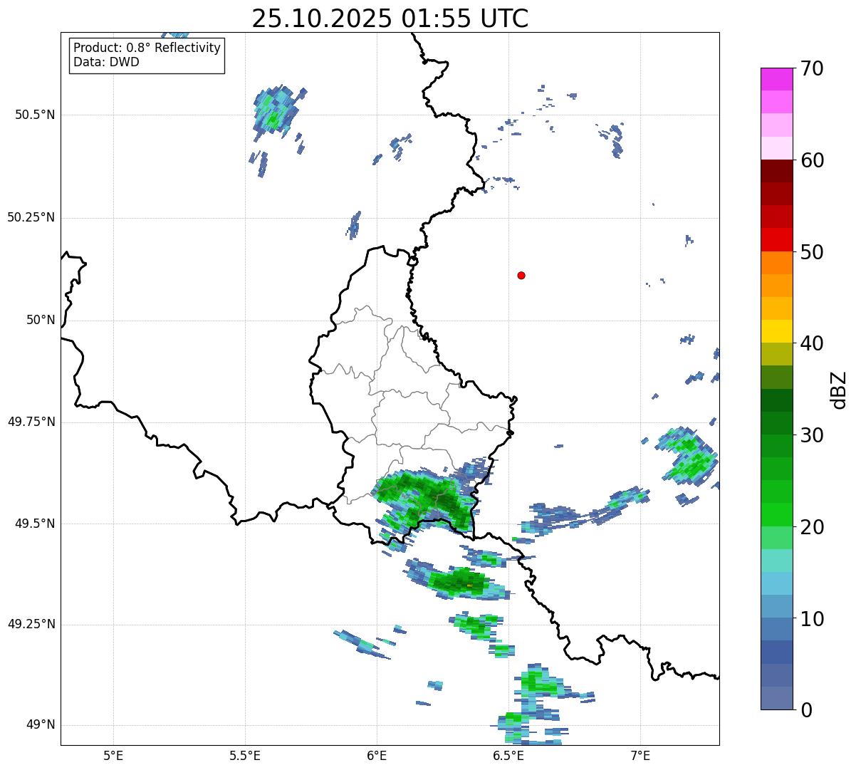856x770 pixels.
Task: Click the Product: 0.8° Reflectivity label
Action: point(147,48)
